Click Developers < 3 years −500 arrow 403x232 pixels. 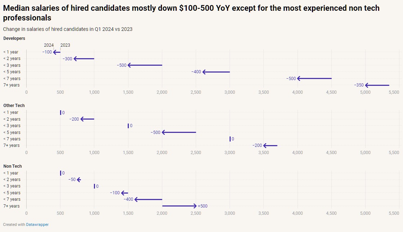click(145, 65)
